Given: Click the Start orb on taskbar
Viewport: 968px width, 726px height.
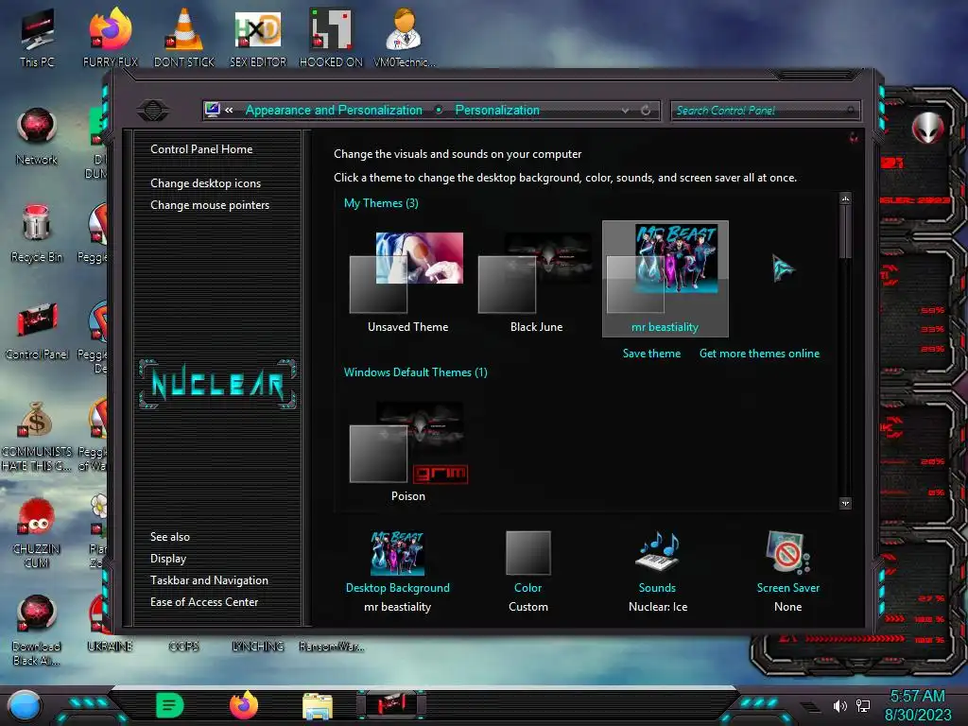Looking at the screenshot, I should 24,705.
